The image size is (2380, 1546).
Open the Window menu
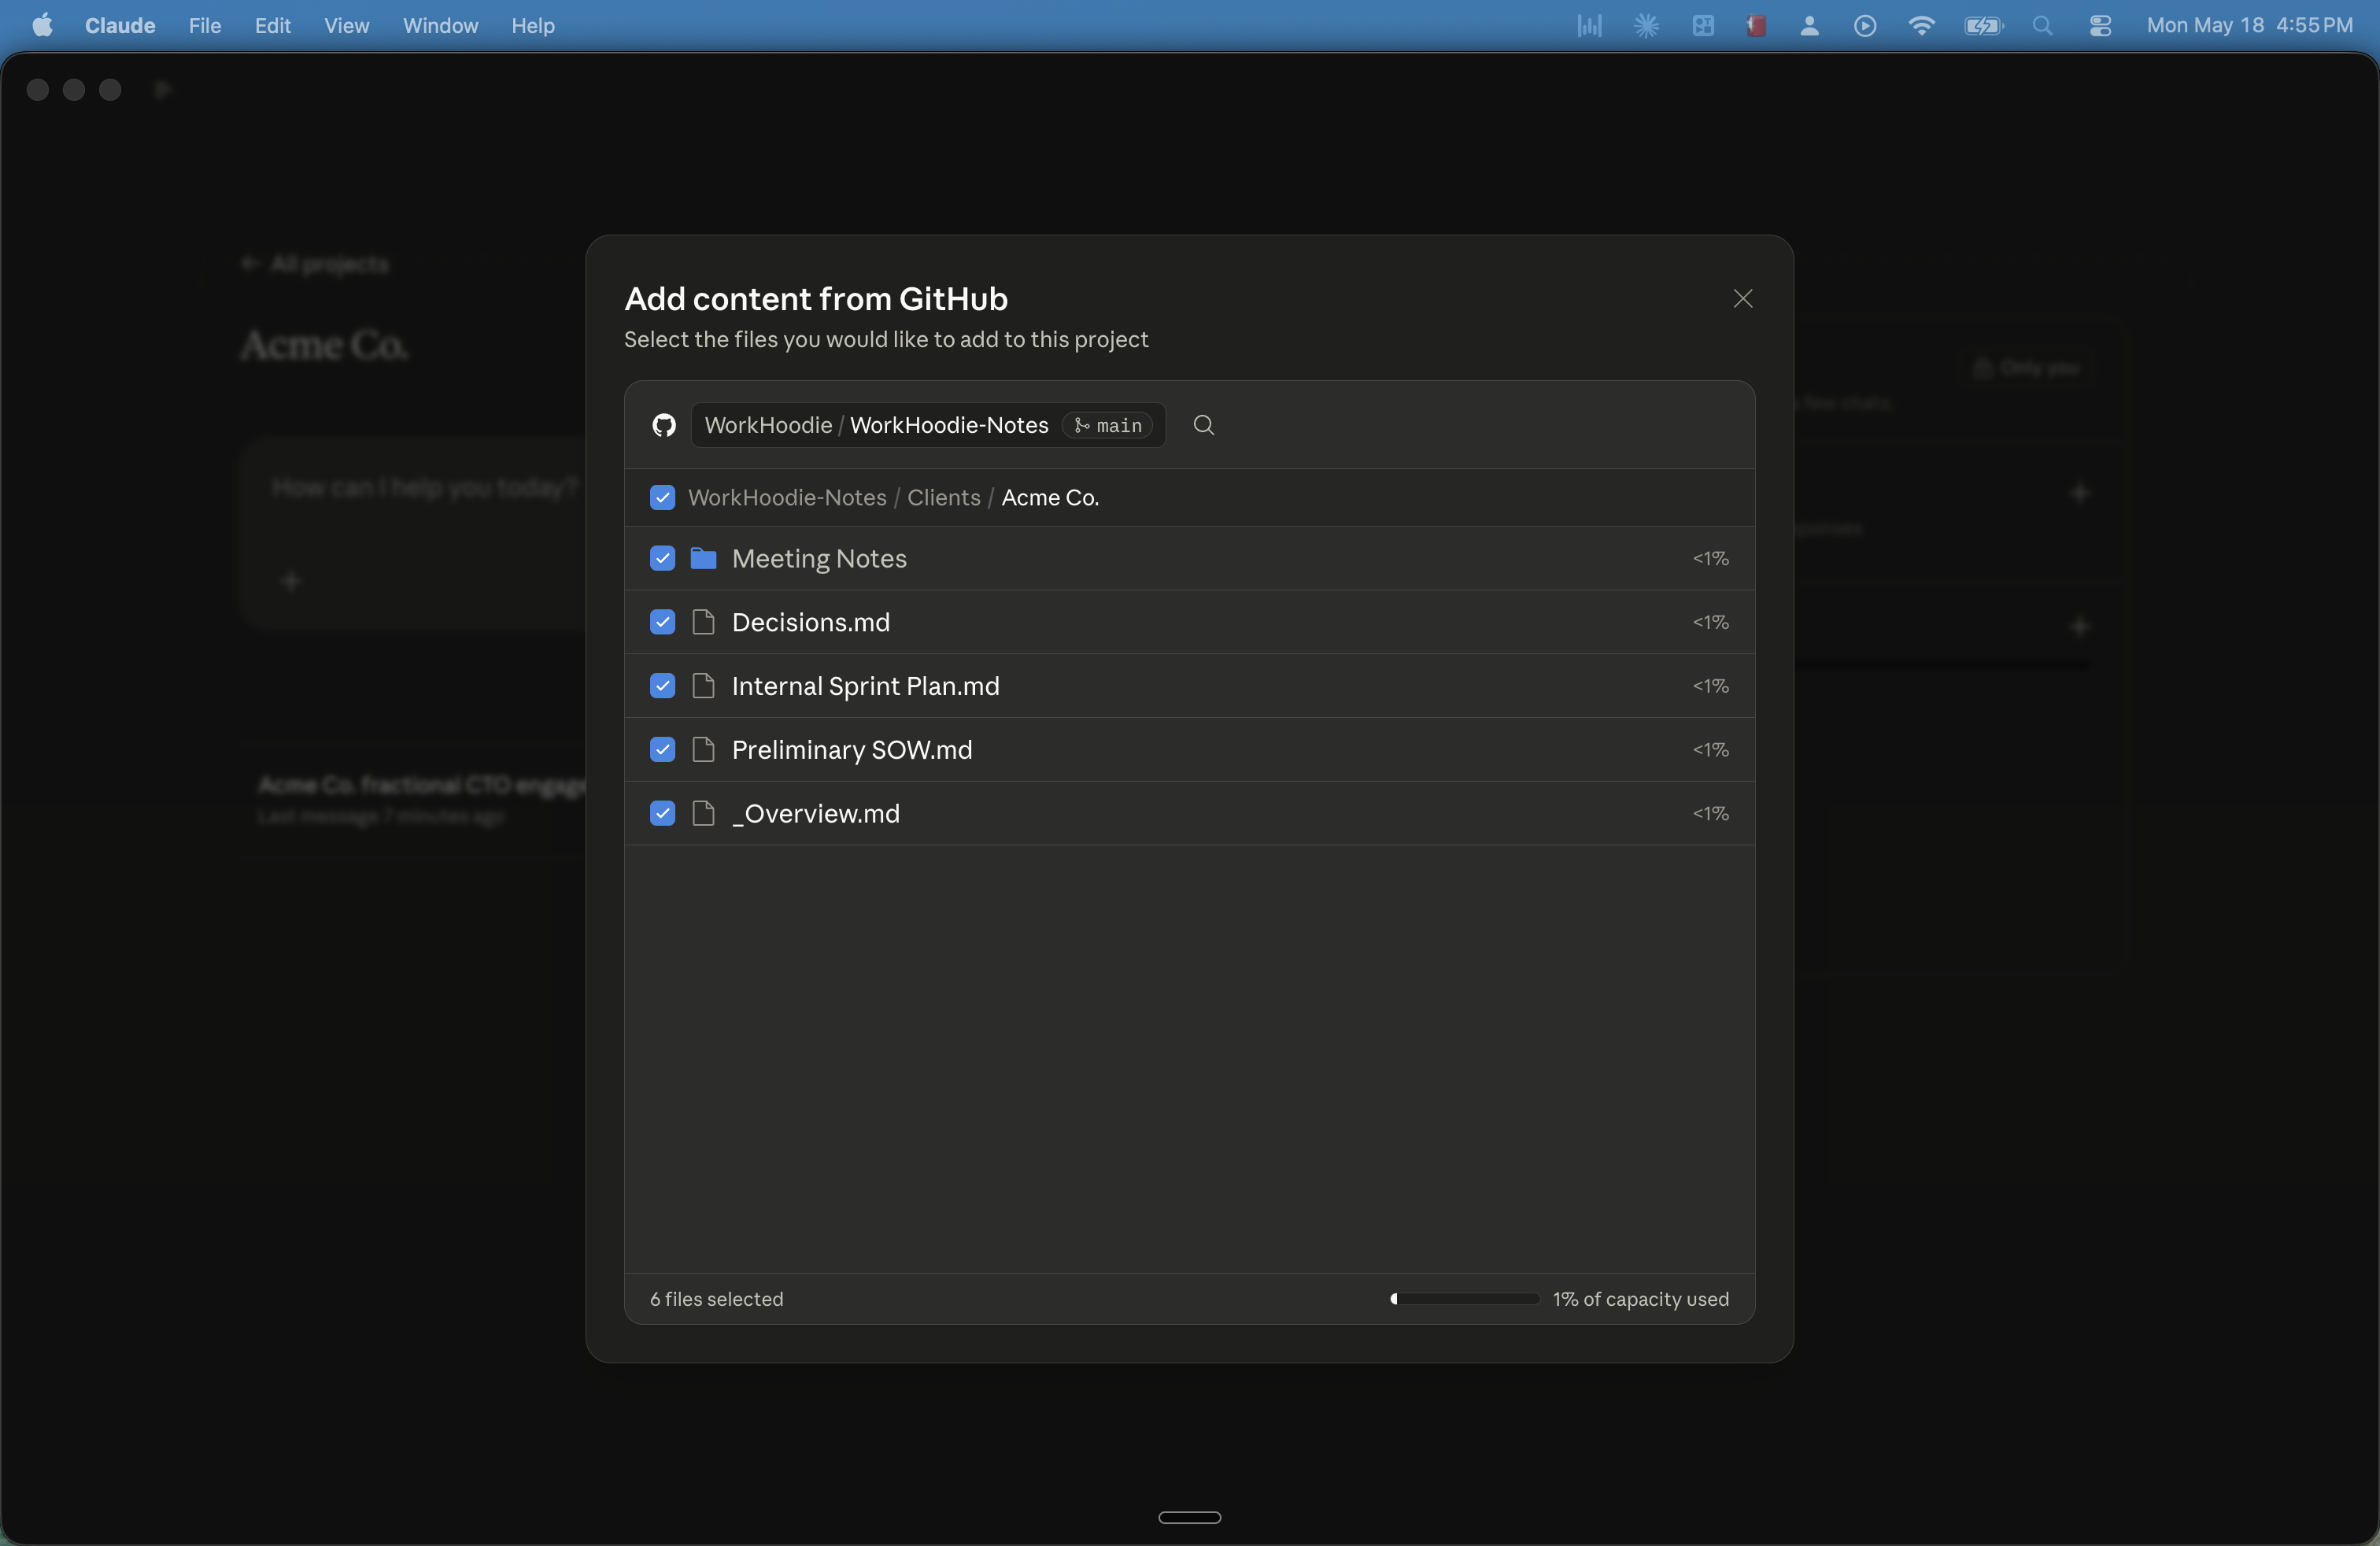coord(440,25)
